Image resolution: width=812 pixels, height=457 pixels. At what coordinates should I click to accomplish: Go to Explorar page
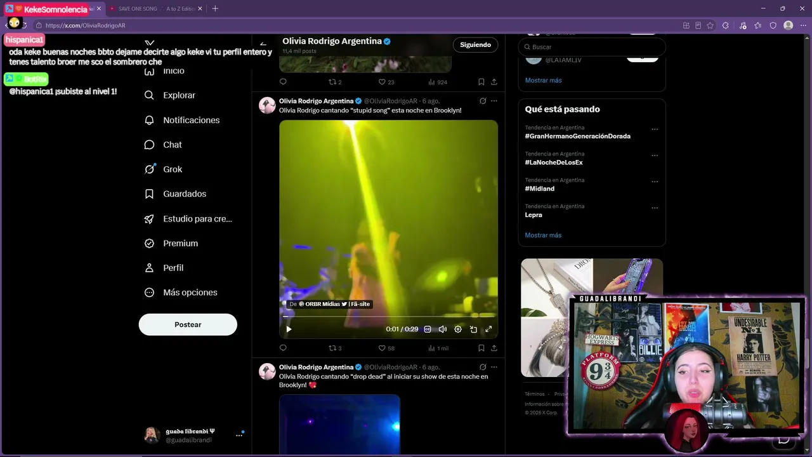tap(179, 95)
